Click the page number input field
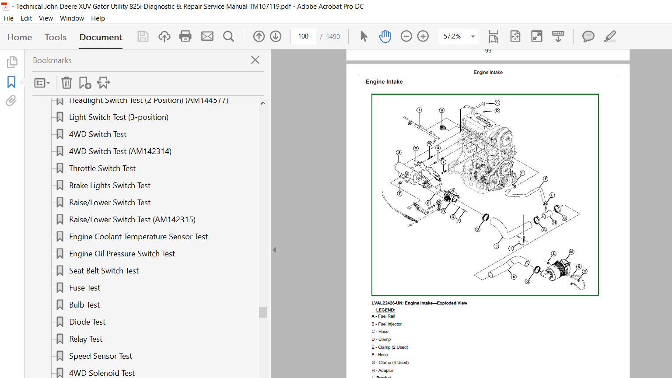The height and width of the screenshot is (378, 672). (303, 36)
